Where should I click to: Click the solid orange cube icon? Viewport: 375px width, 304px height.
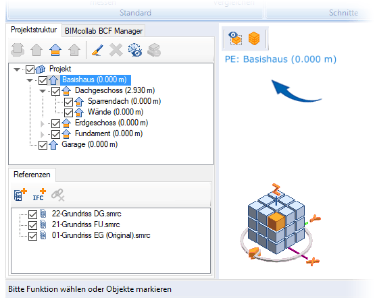click(254, 38)
